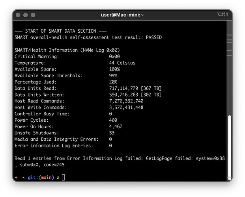Click the Unsafe Shutdowns value 53

pos(112,133)
